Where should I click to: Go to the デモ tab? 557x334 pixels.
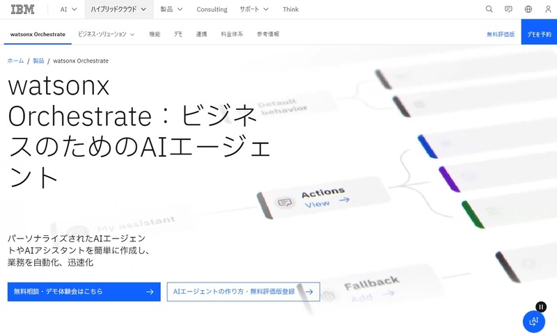[x=178, y=34]
